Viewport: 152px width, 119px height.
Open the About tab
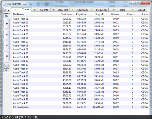click(137, 10)
